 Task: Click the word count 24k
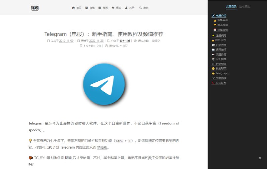click(99, 46)
